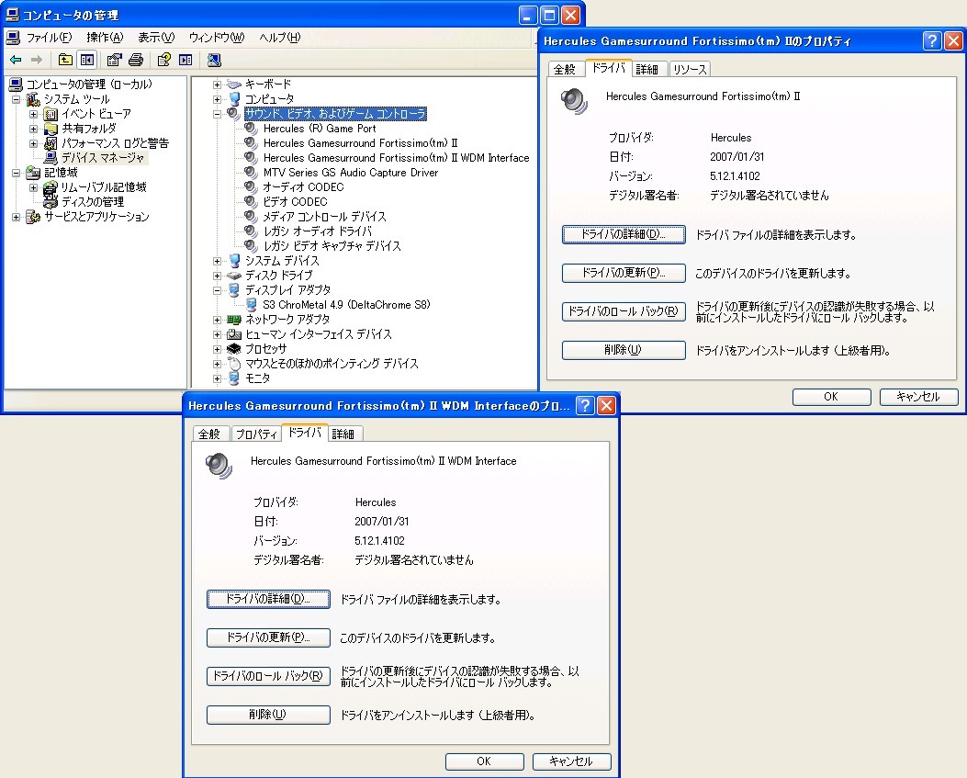Click OK in Fortissimo II properties dialog
The image size is (967, 778).
831,397
